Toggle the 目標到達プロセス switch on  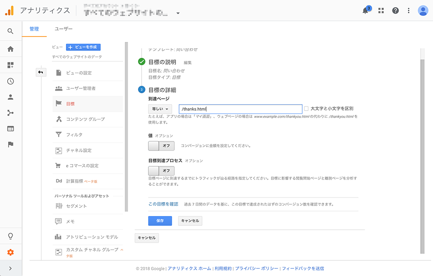[x=161, y=171]
